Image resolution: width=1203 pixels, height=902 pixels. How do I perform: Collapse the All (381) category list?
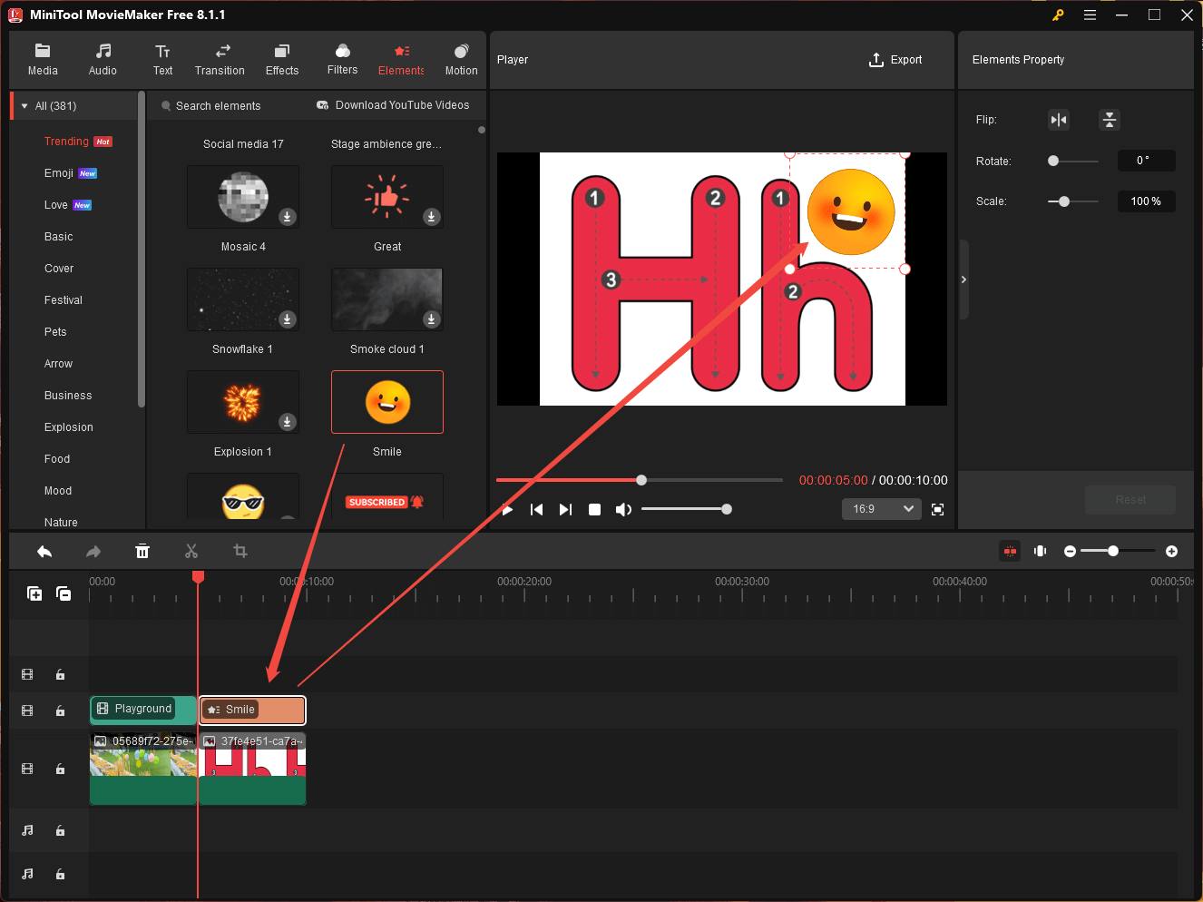24,105
